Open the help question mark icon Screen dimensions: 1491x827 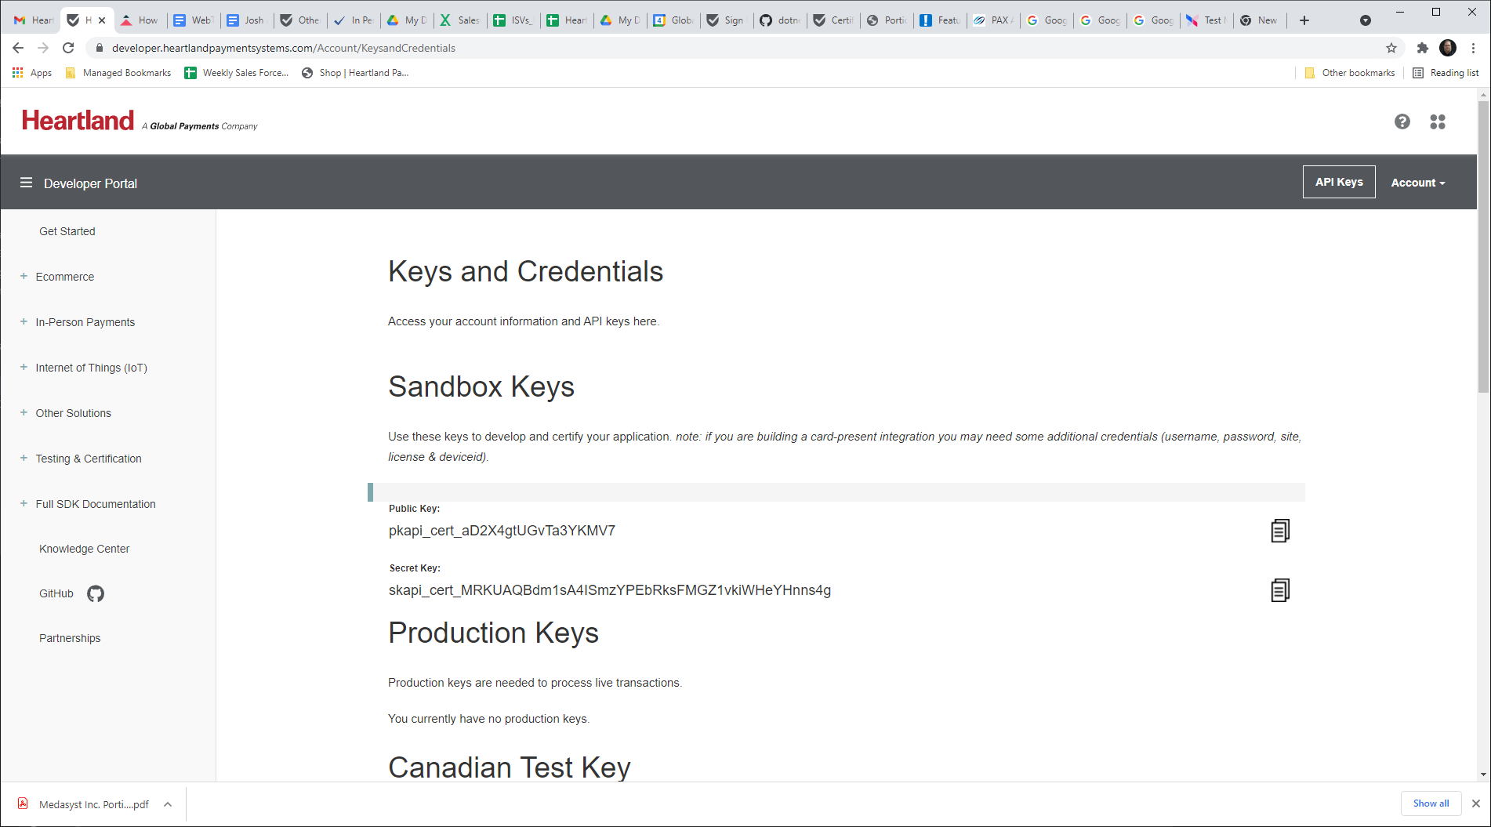1402,122
